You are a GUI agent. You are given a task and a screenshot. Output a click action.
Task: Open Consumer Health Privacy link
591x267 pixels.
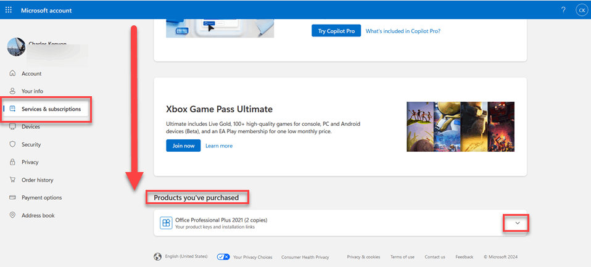pos(305,257)
